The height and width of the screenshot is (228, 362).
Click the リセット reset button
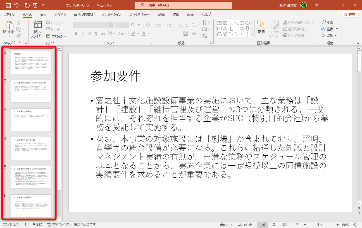coord(53,30)
